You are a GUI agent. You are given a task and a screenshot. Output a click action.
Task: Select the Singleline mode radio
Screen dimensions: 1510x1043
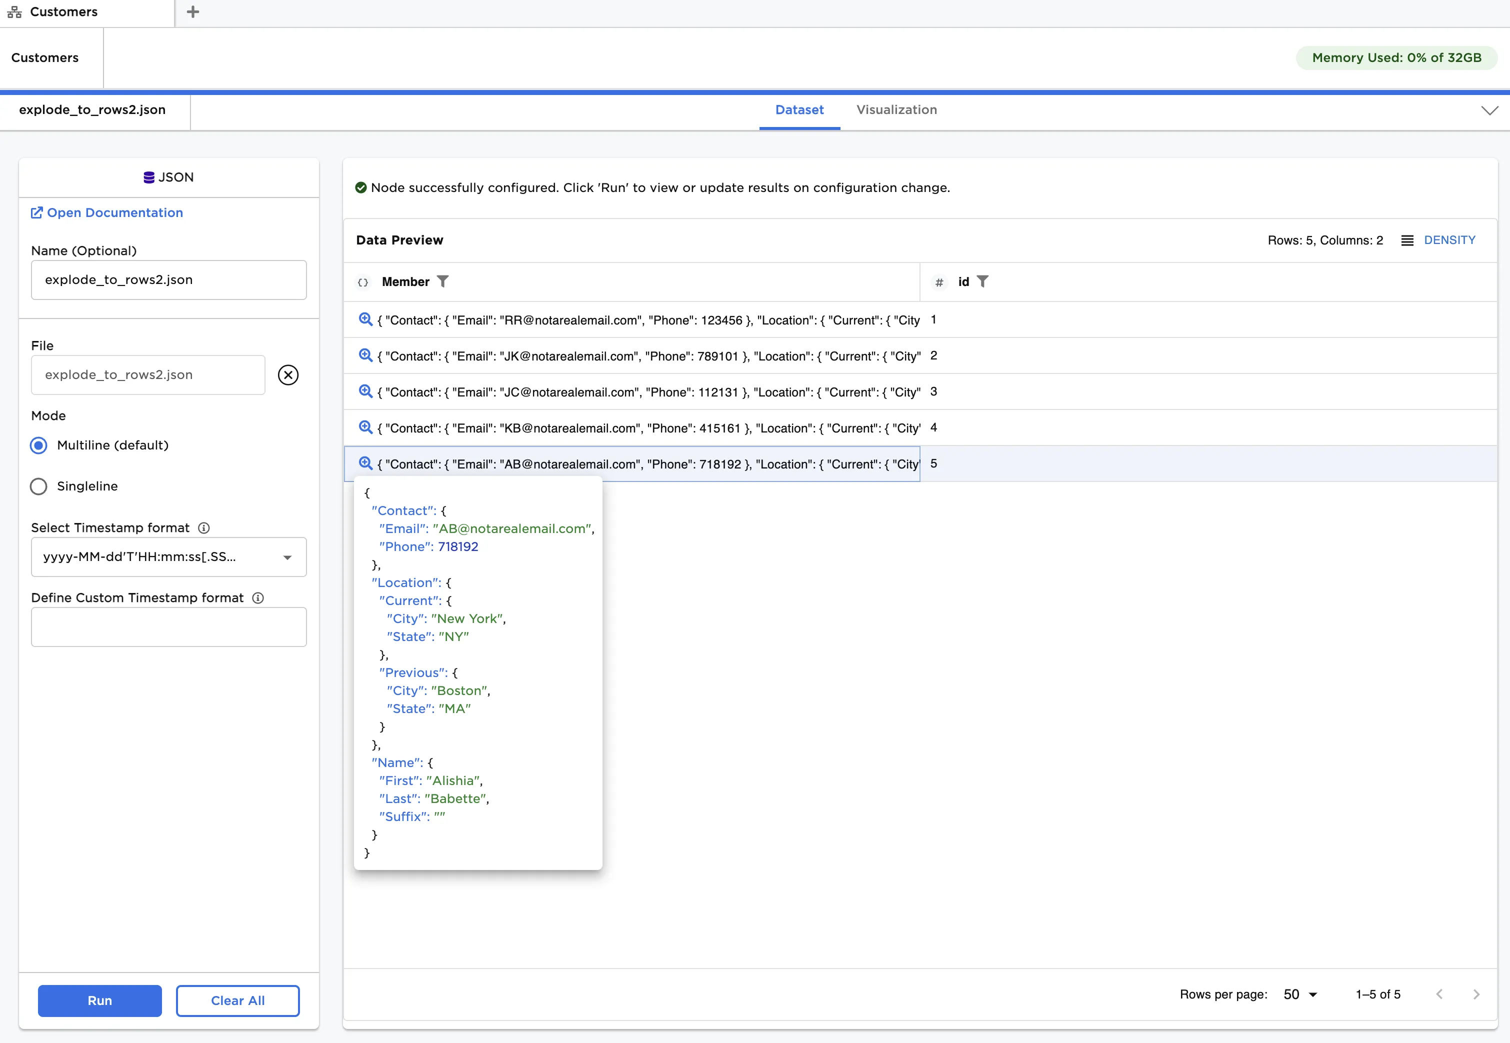pyautogui.click(x=39, y=486)
